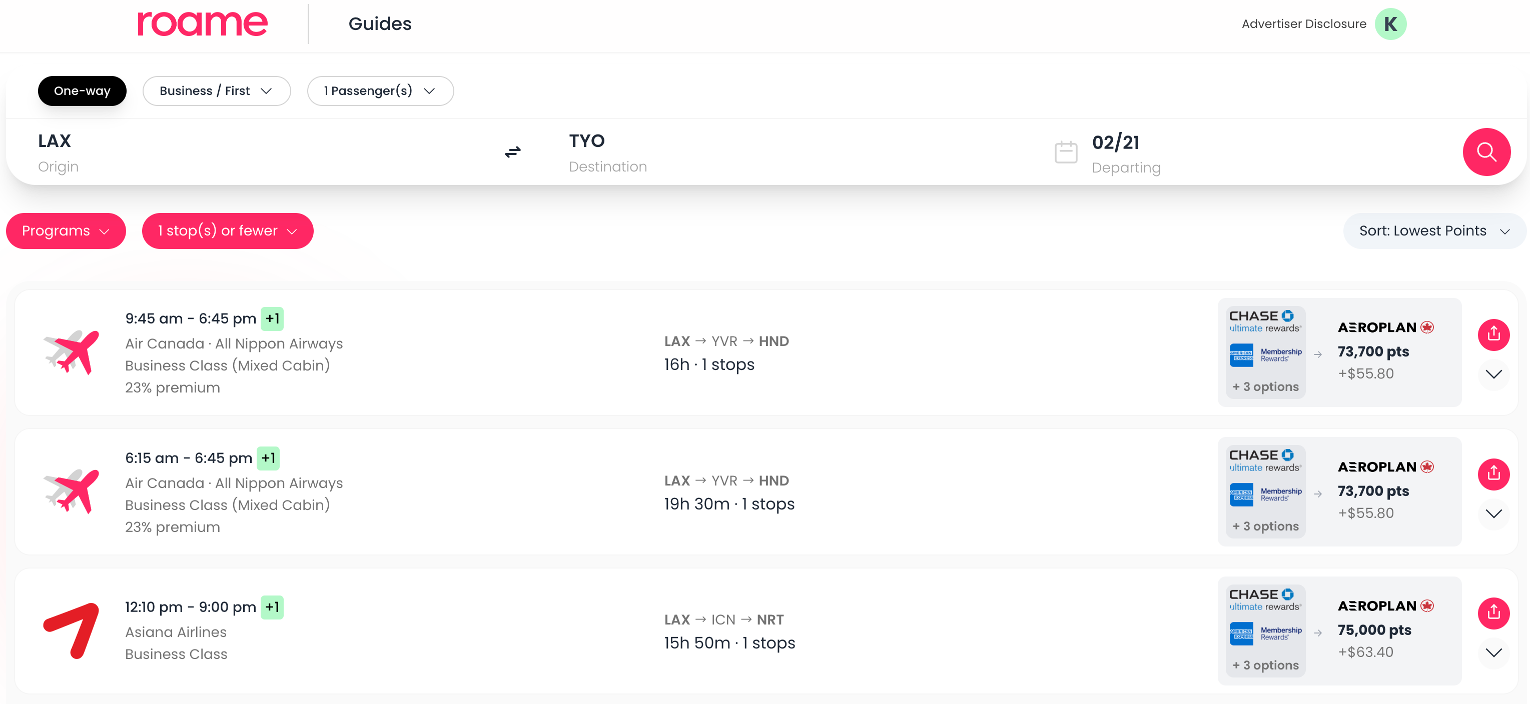Expand the Asiana Airlines flight details
This screenshot has width=1530, height=704.
pyautogui.click(x=1493, y=652)
